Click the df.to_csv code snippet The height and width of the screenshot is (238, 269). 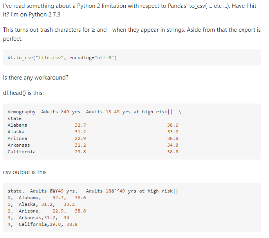tap(62, 58)
